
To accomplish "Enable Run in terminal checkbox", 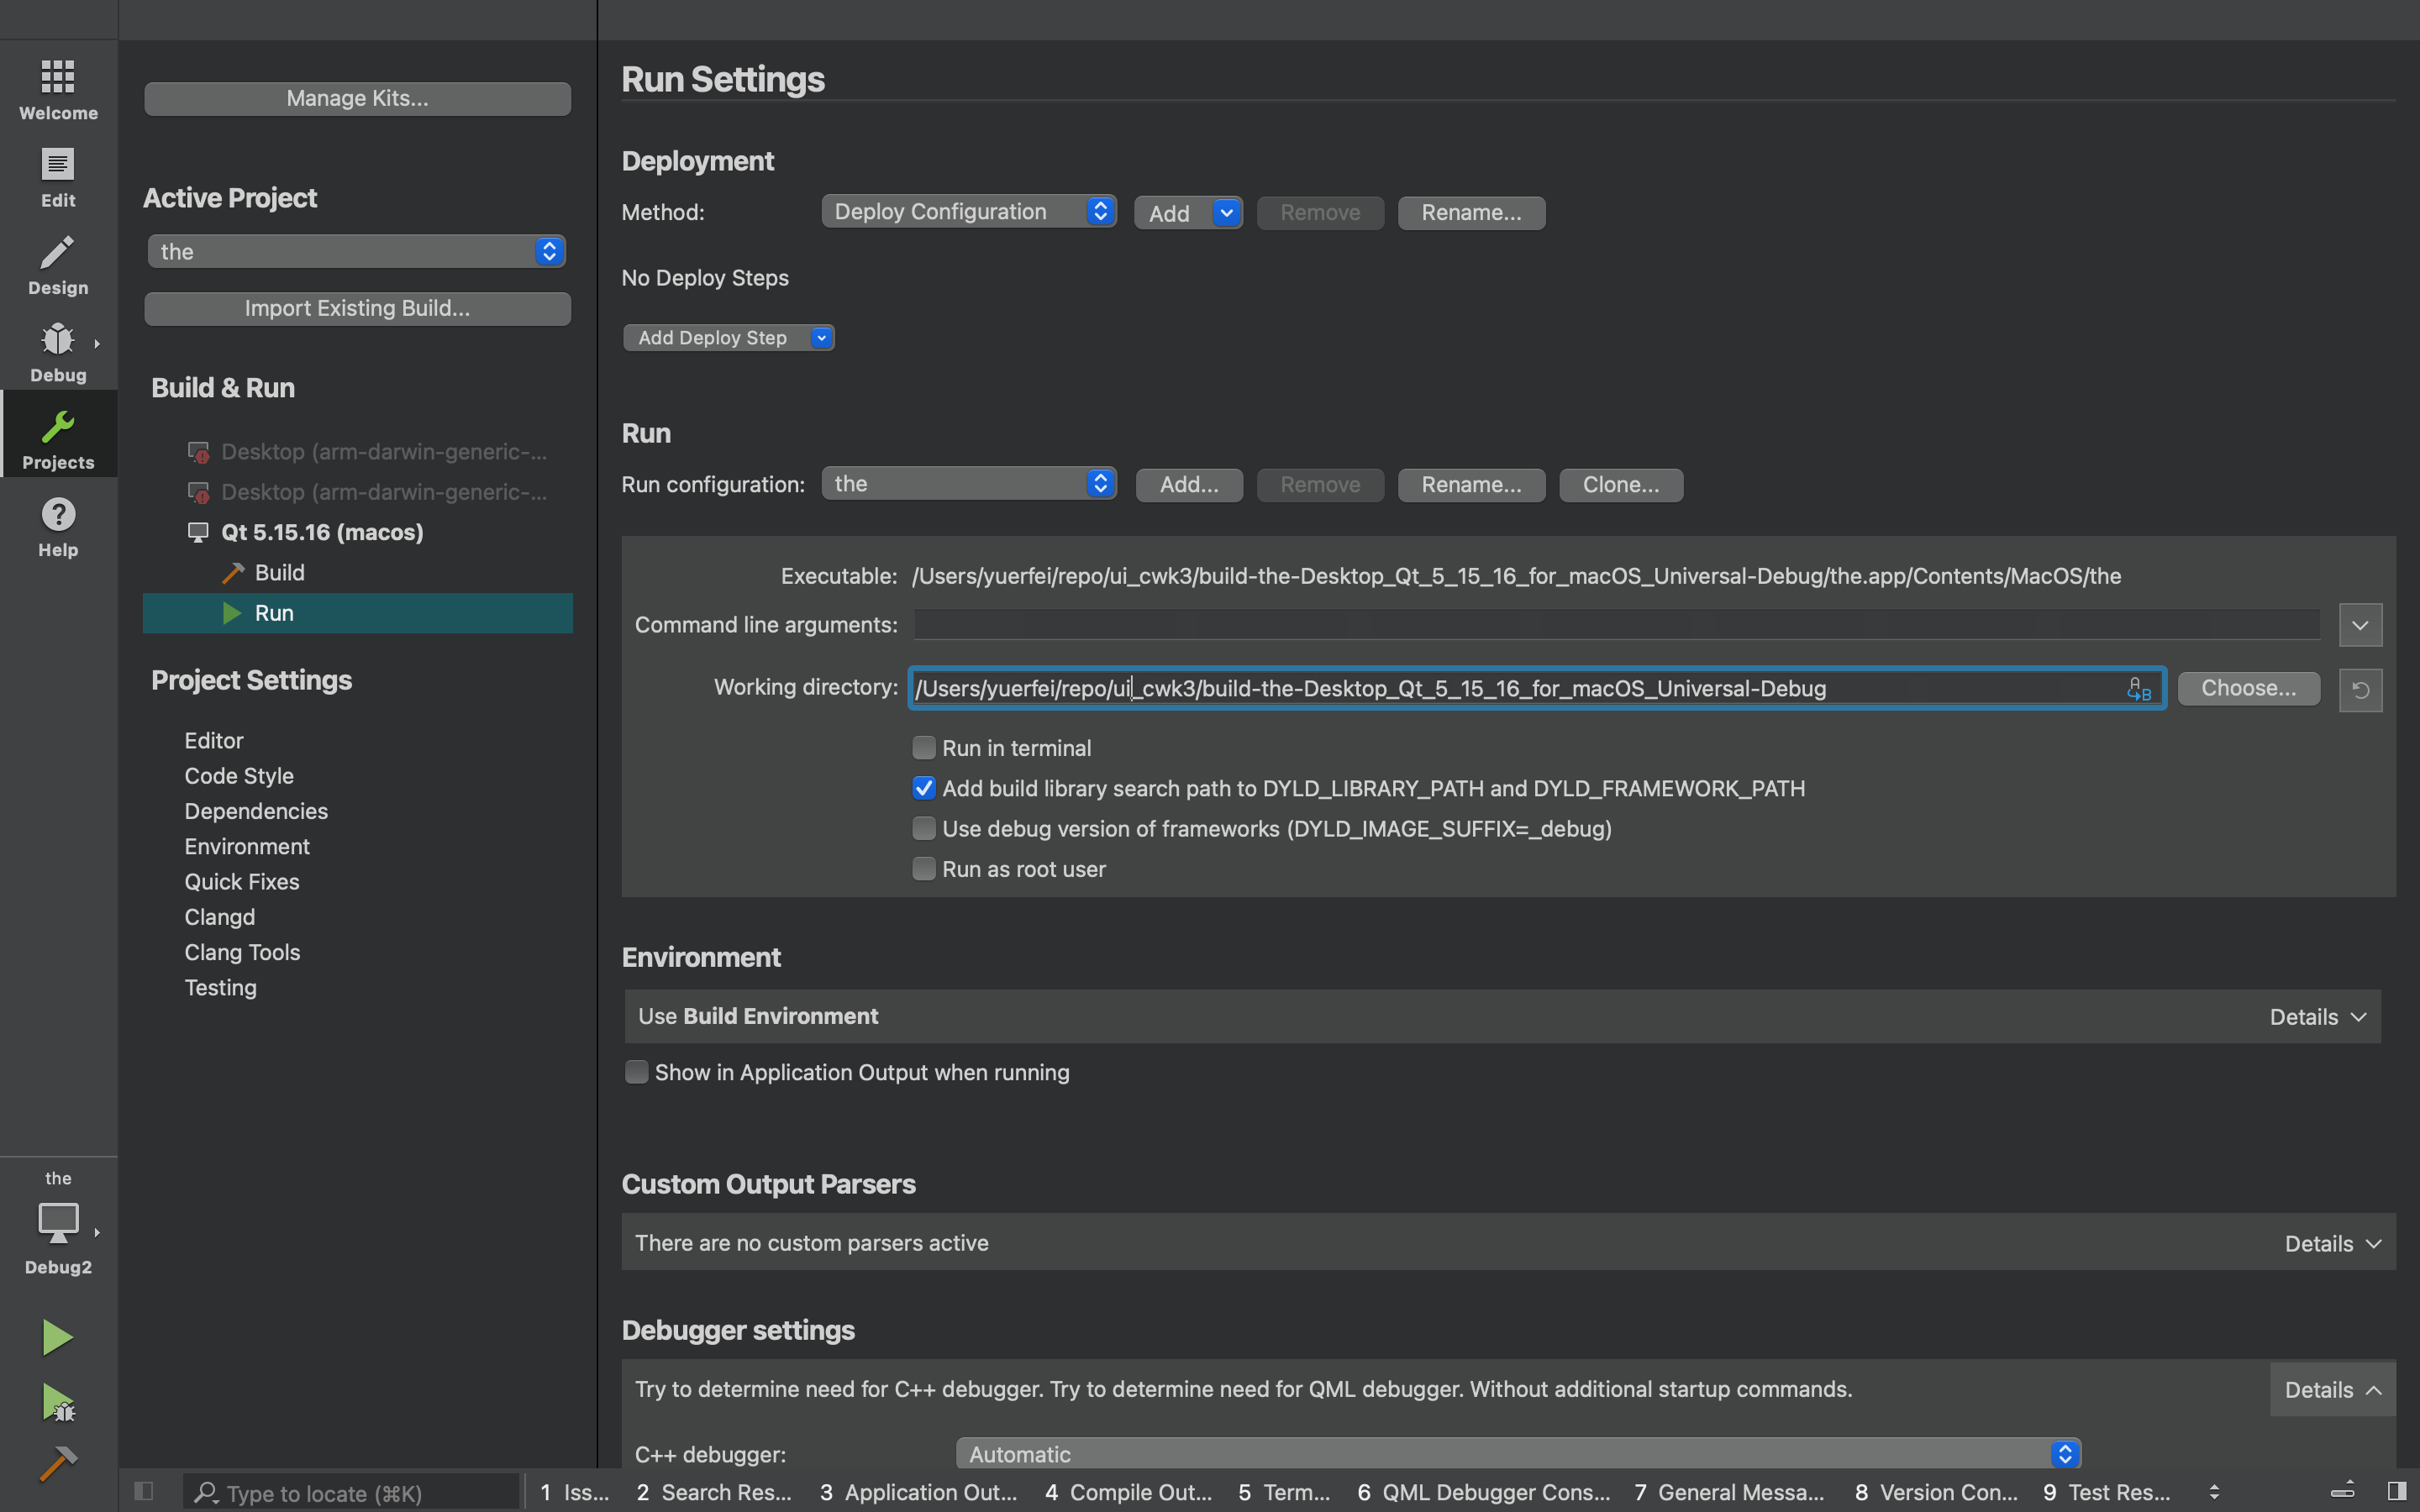I will click(x=924, y=748).
